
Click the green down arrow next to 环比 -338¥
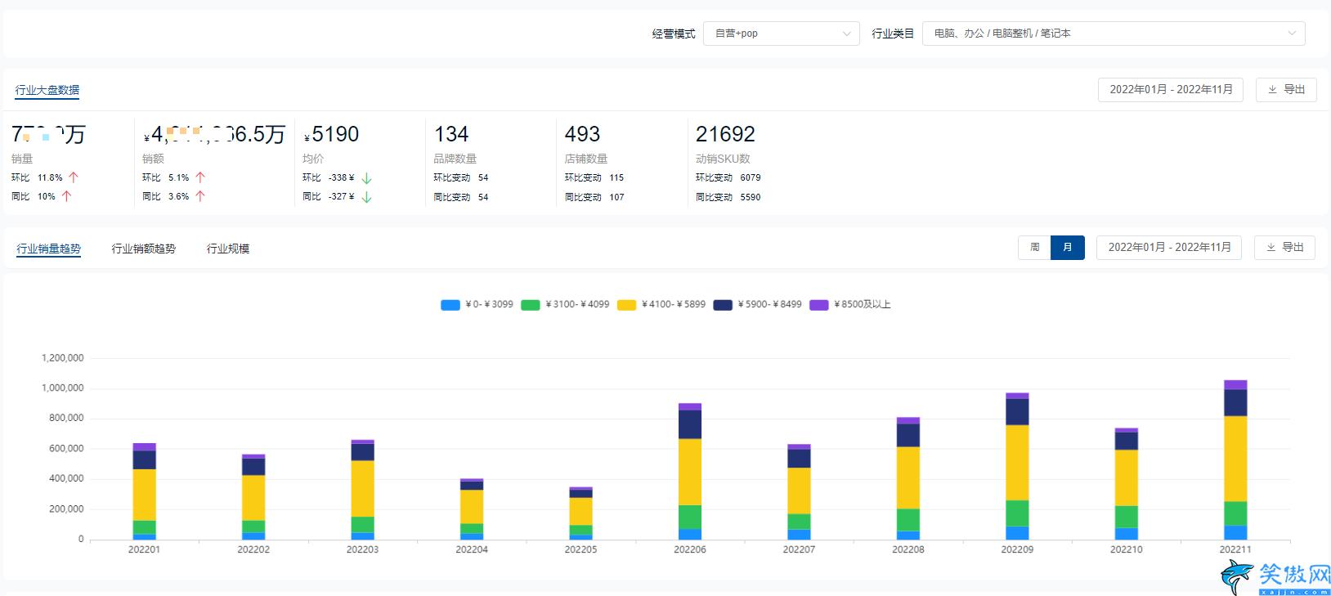[x=366, y=177]
